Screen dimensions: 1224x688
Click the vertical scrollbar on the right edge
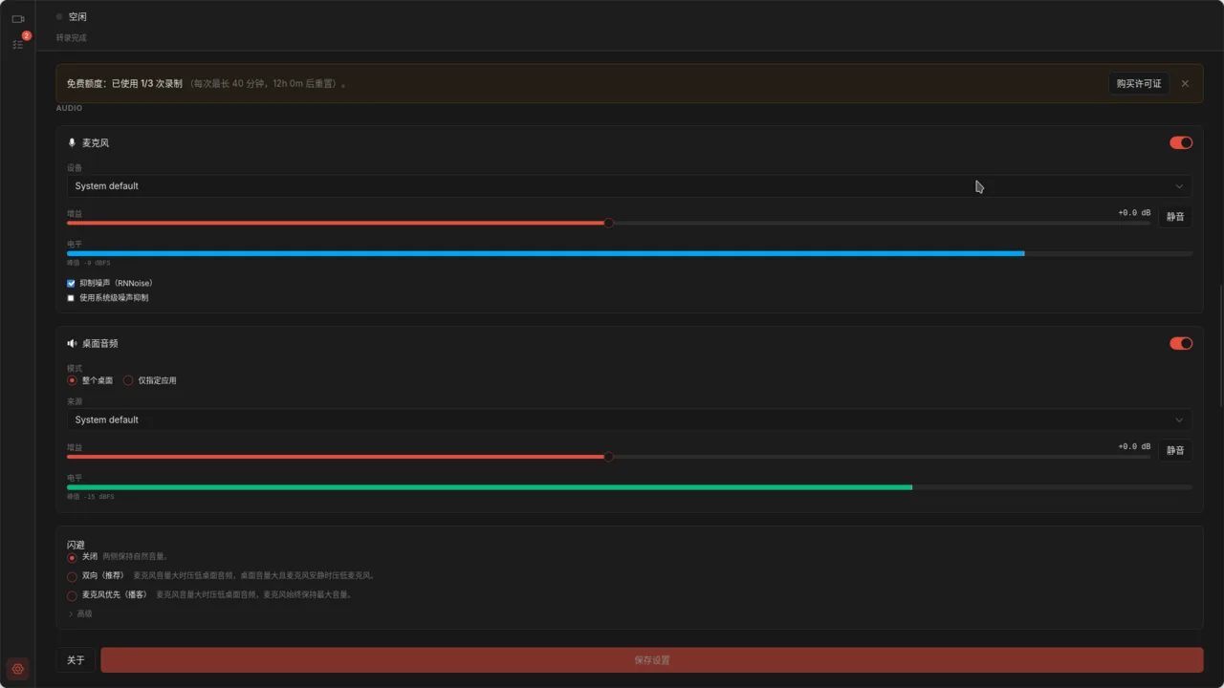click(1220, 346)
